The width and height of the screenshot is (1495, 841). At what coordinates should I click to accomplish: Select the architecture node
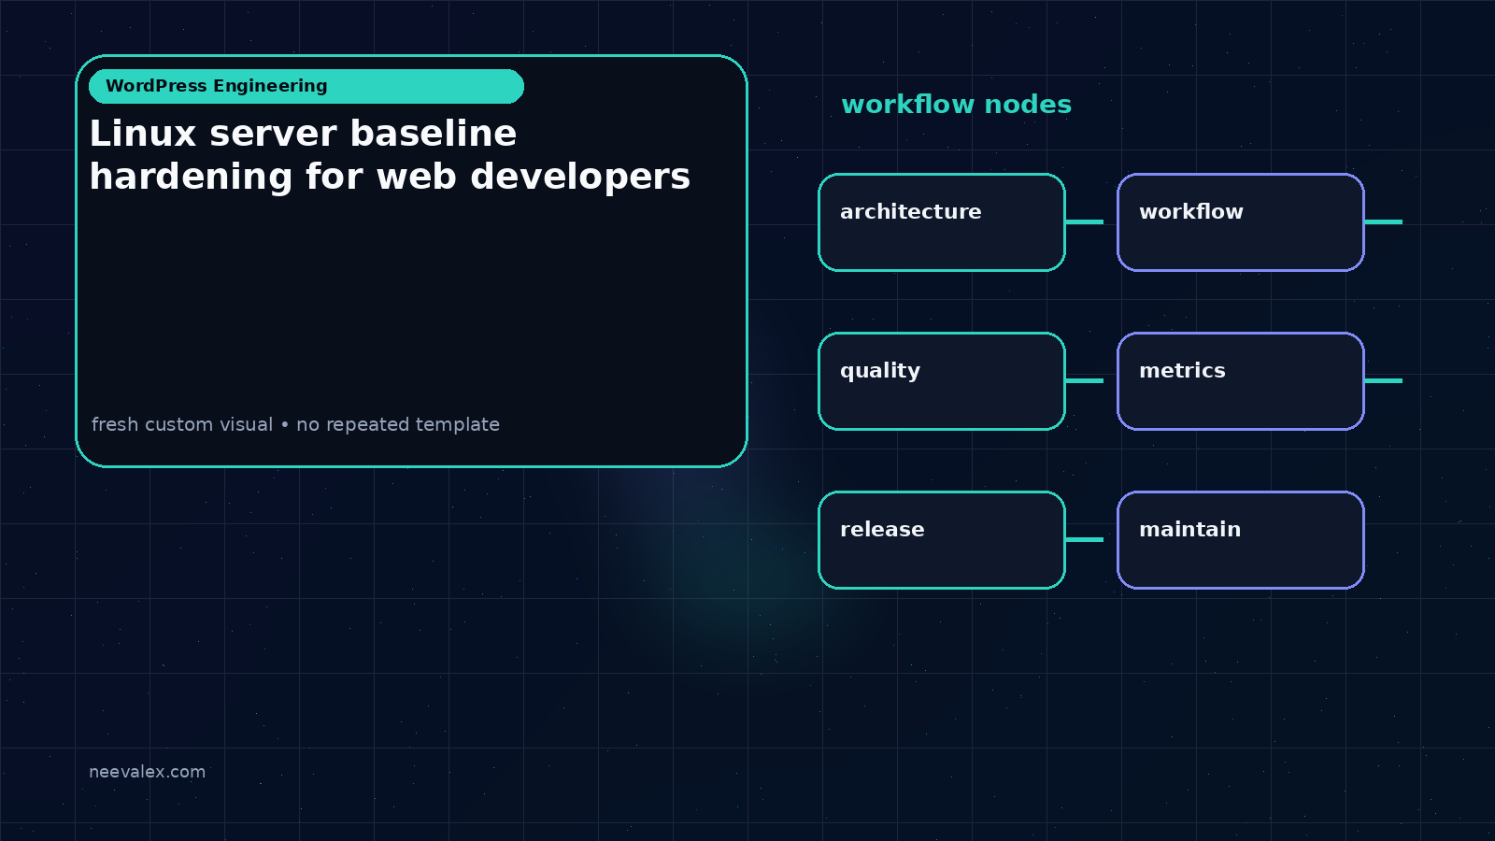pyautogui.click(x=942, y=222)
